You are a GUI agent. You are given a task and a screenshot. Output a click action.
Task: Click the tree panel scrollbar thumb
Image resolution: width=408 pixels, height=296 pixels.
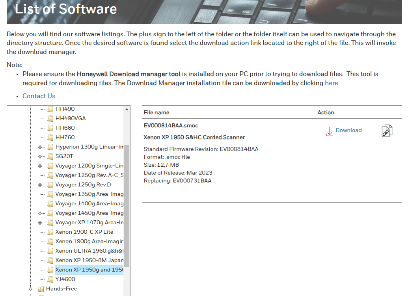(x=127, y=206)
